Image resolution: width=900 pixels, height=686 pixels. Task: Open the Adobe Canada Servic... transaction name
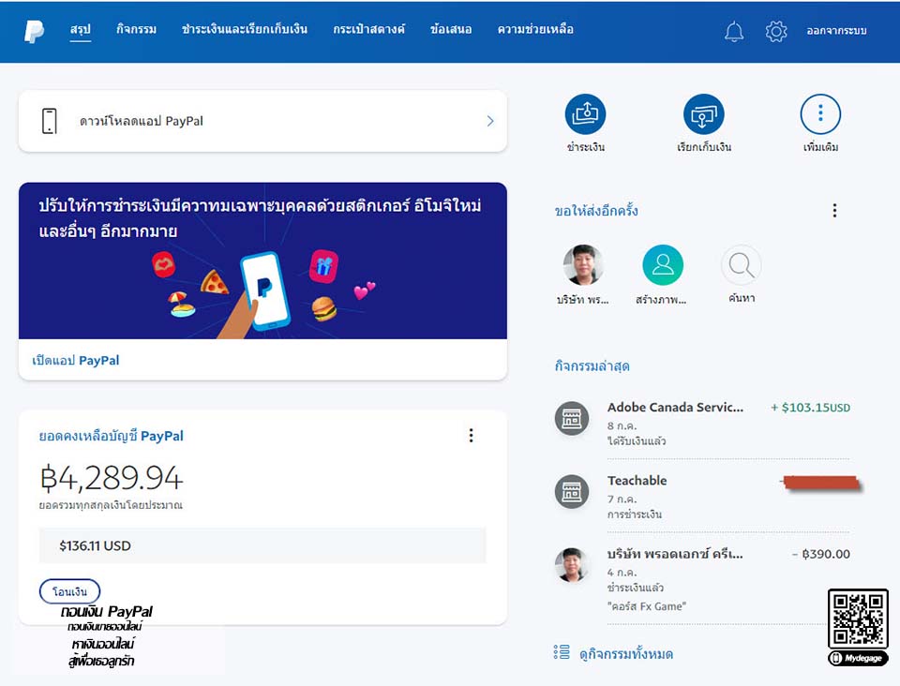(x=676, y=408)
